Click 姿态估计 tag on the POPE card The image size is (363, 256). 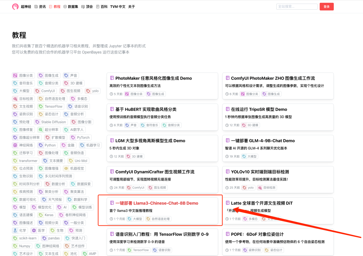click(x=274, y=250)
